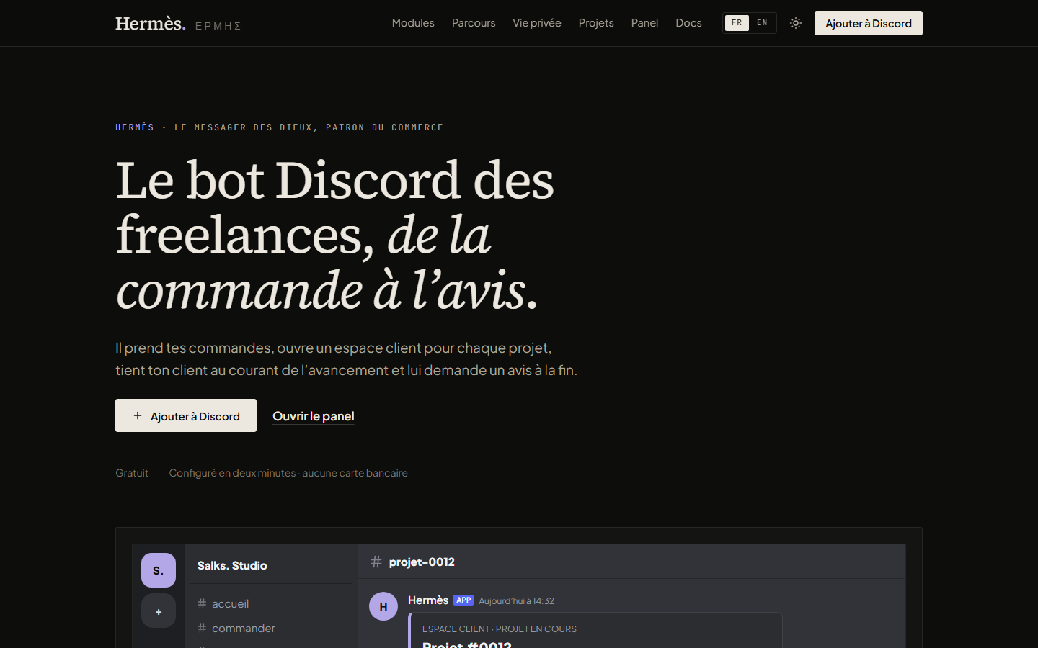This screenshot has height=648, width=1038.
Task: Click the ESPACE CLIENT · PROJET EN COURS label
Action: click(500, 629)
